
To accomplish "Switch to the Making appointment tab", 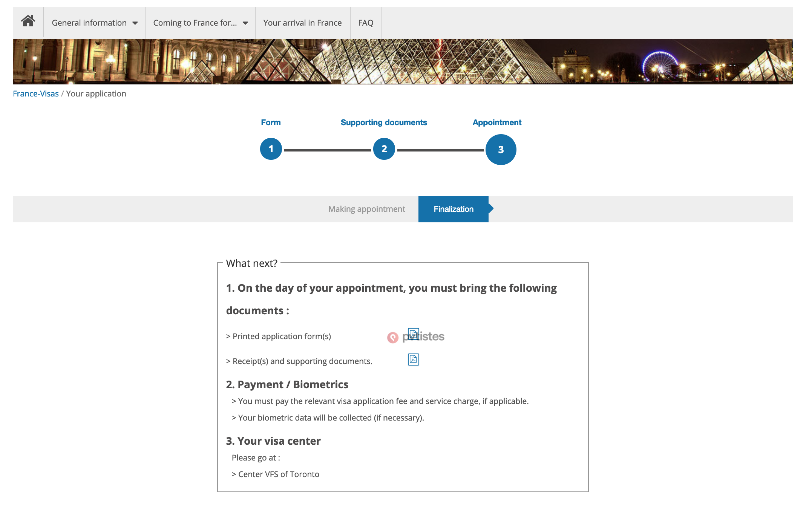I will pos(366,209).
